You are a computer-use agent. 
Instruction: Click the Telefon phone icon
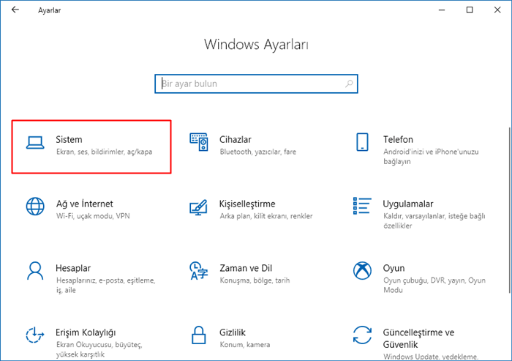[x=362, y=142]
